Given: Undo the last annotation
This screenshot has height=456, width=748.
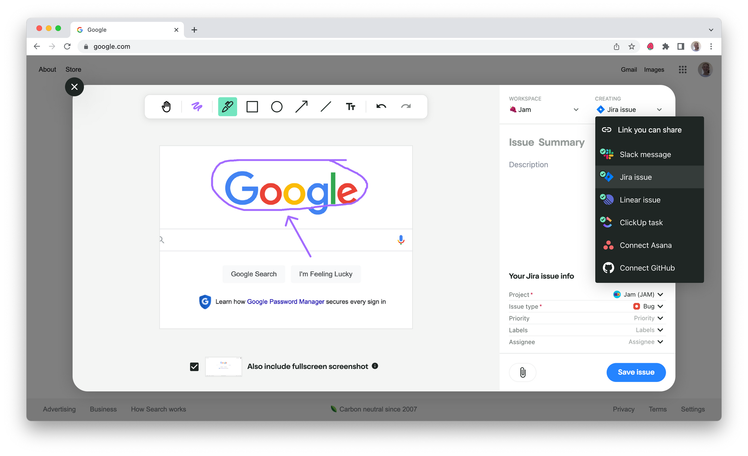Looking at the screenshot, I should pos(381,107).
